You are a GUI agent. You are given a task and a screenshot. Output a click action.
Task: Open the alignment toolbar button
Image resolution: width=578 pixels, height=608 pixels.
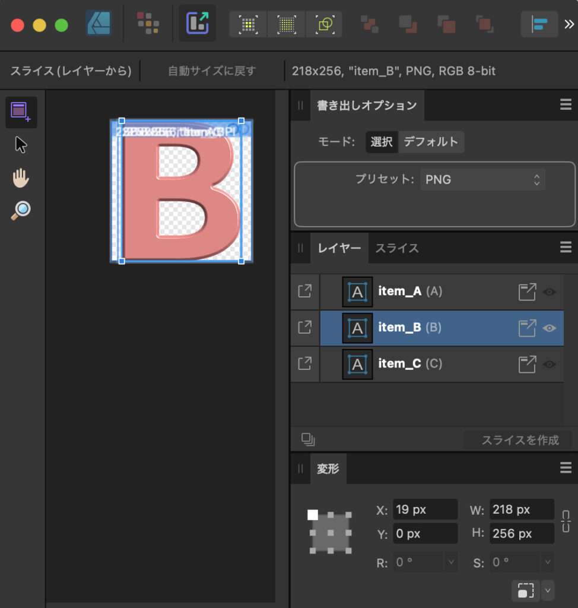(x=539, y=24)
